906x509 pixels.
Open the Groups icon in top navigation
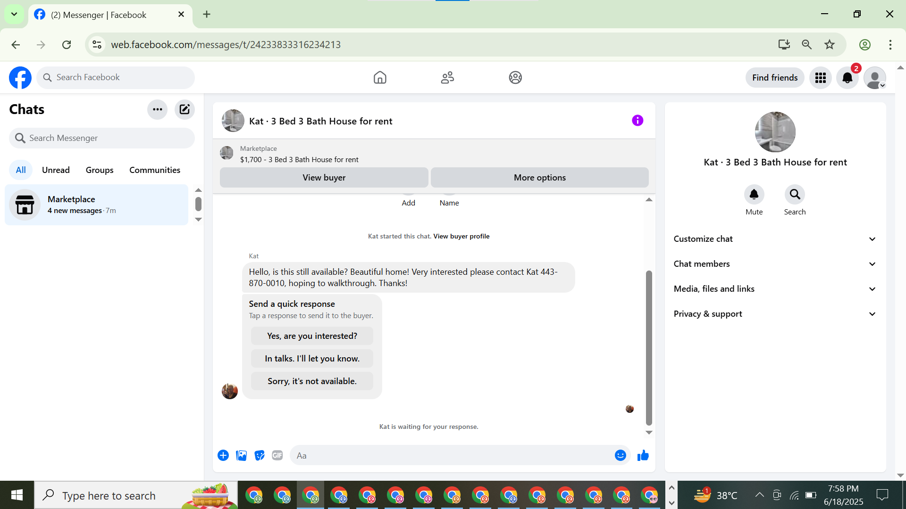pyautogui.click(x=515, y=78)
